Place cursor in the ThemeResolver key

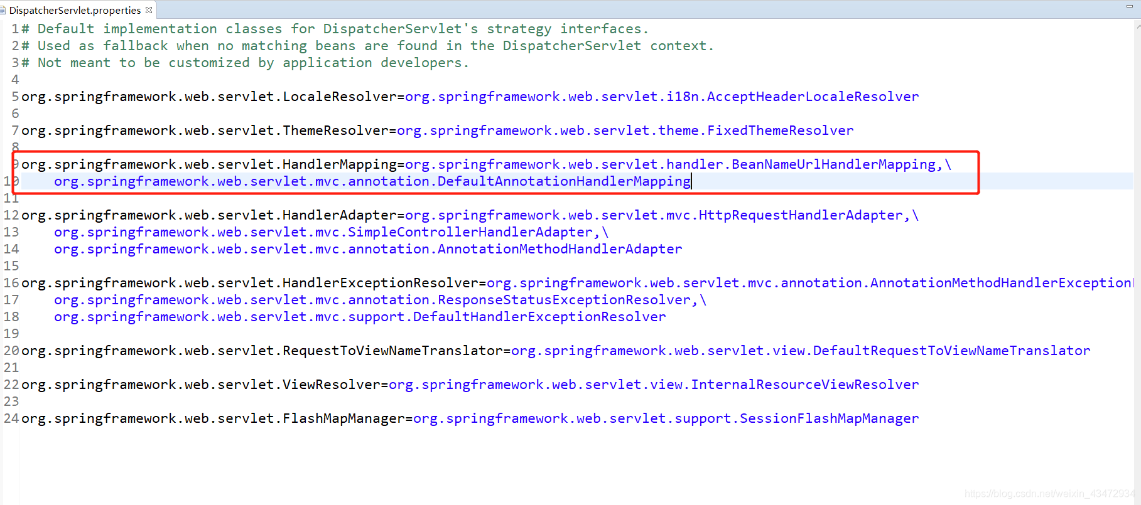[205, 130]
